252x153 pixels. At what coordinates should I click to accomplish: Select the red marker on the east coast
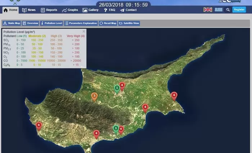pos(174,96)
